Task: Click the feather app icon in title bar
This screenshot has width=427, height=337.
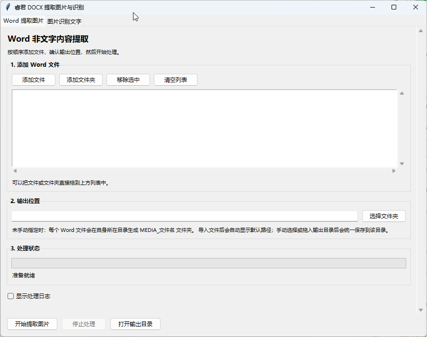Action: click(8, 7)
